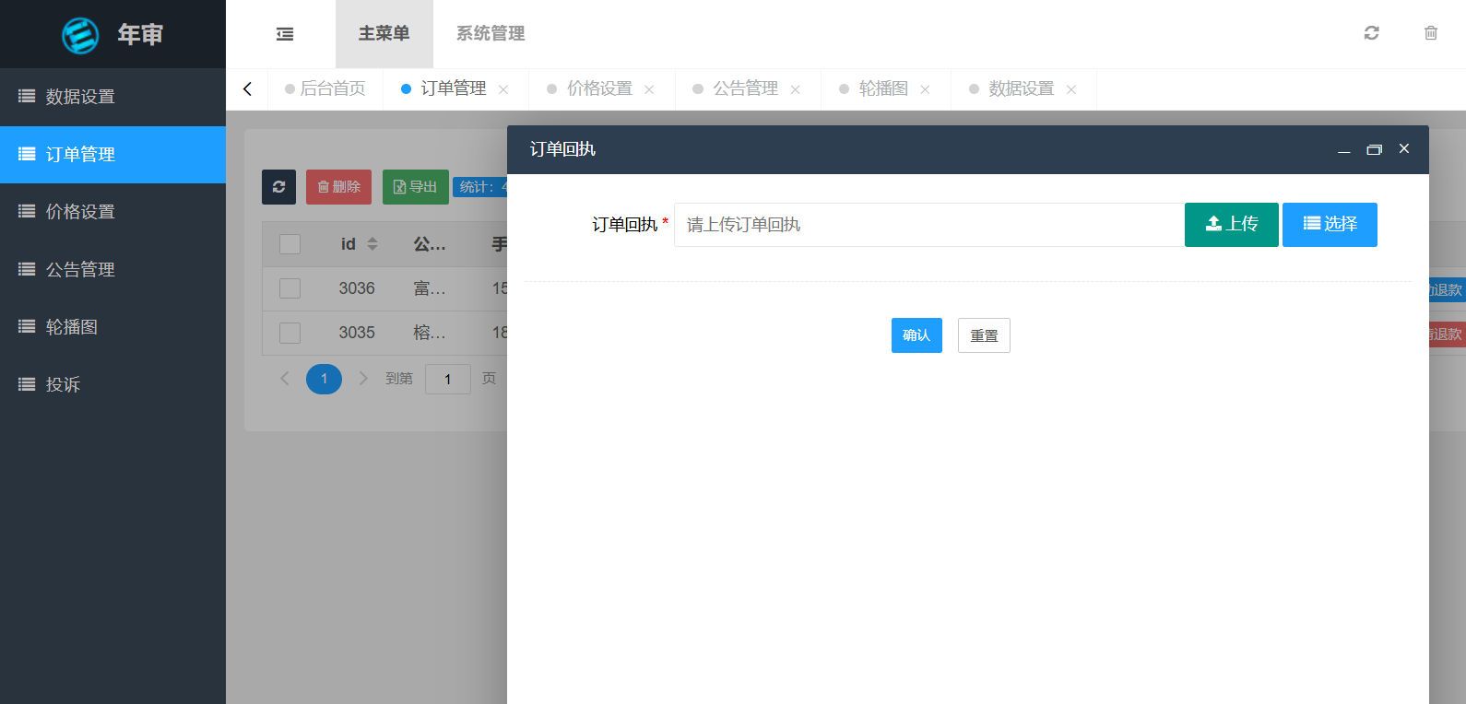The image size is (1466, 704).
Task: Open the 公告管理 tab
Action: click(x=745, y=88)
